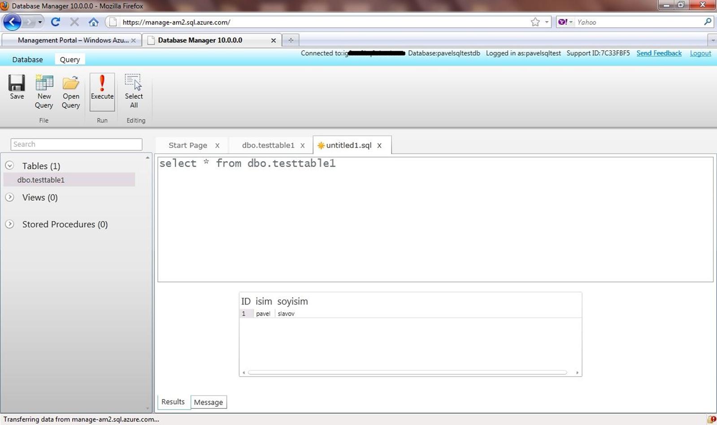Bookmark page using star icon

[535, 22]
